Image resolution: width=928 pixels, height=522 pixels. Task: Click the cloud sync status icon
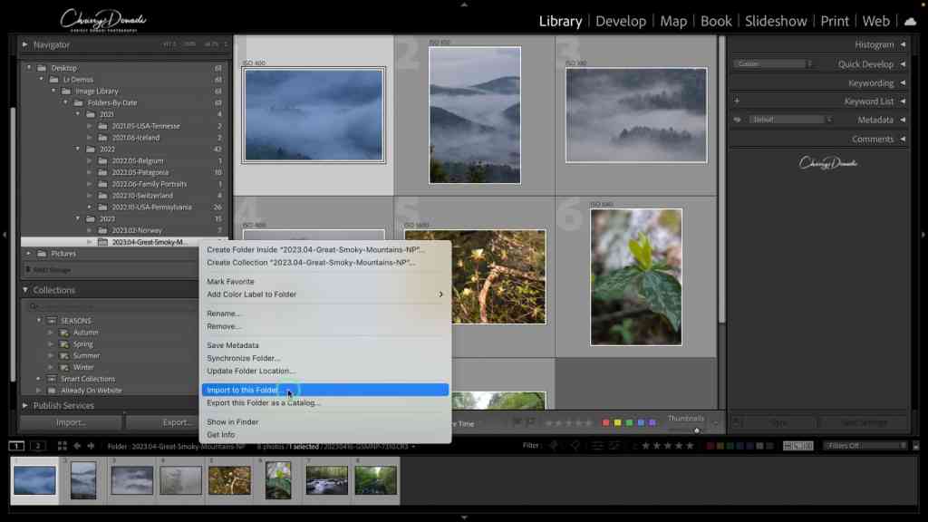[910, 22]
